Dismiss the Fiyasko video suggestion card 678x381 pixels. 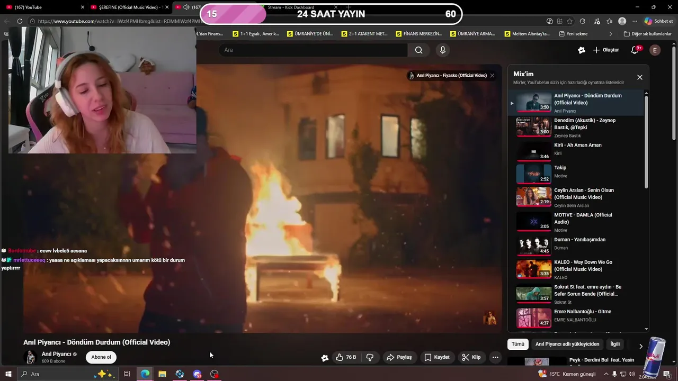point(492,75)
